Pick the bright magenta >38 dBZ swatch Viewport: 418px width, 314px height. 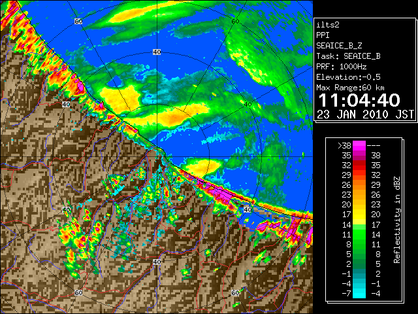coord(359,146)
